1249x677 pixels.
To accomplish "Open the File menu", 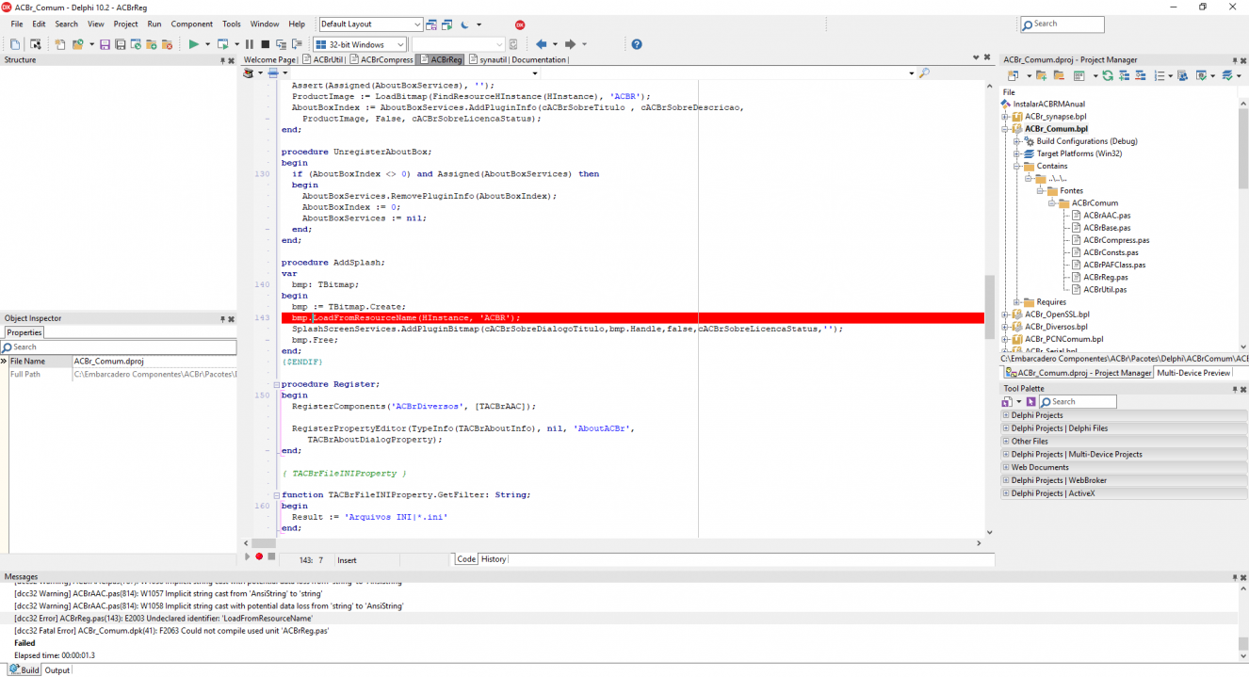I will [17, 24].
